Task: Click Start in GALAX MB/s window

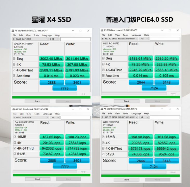Action: pyautogui.click(x=37, y=101)
